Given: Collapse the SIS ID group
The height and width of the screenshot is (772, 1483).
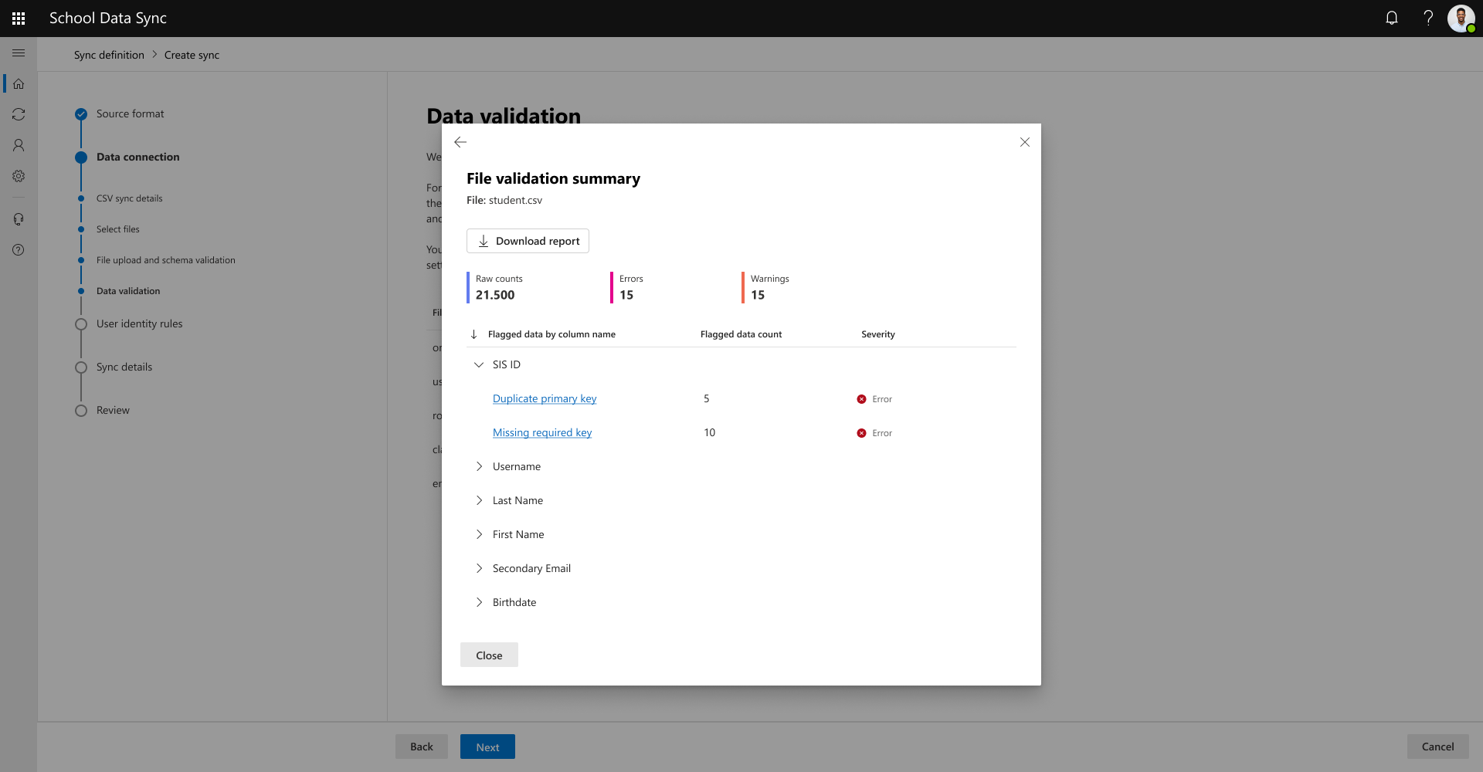Looking at the screenshot, I should coord(479,364).
